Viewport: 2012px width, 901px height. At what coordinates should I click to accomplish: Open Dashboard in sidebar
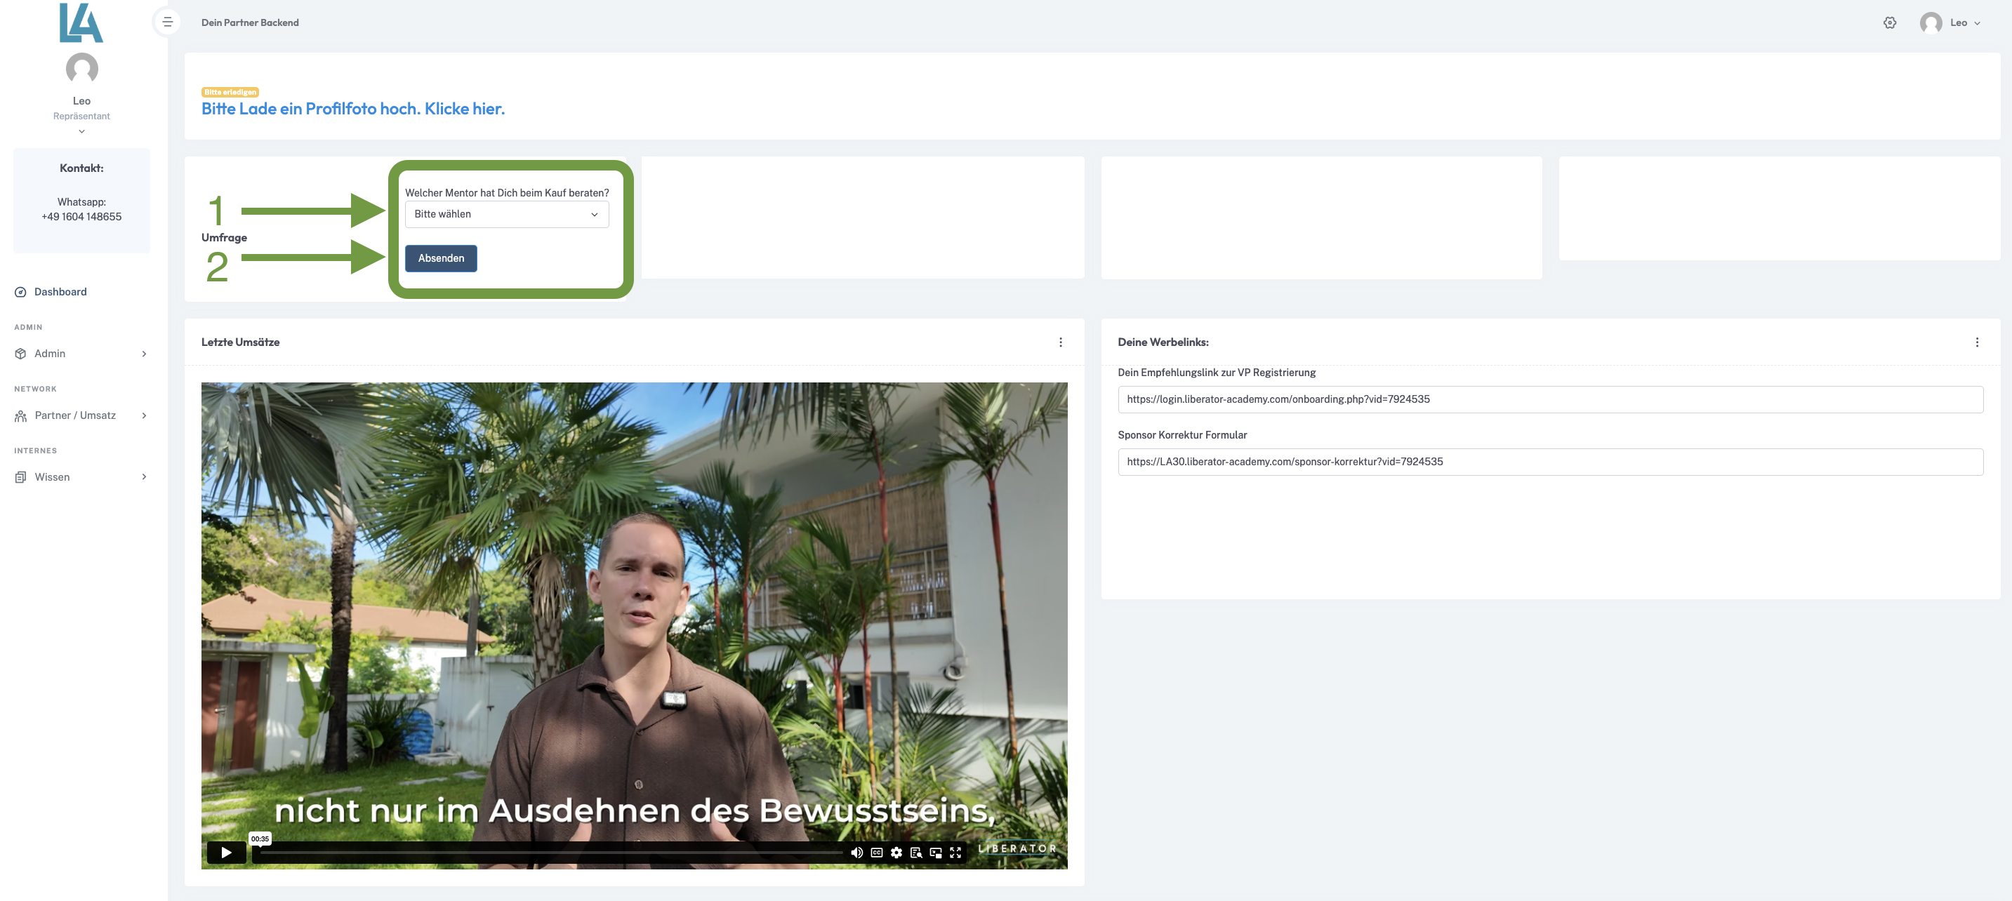[x=60, y=291]
